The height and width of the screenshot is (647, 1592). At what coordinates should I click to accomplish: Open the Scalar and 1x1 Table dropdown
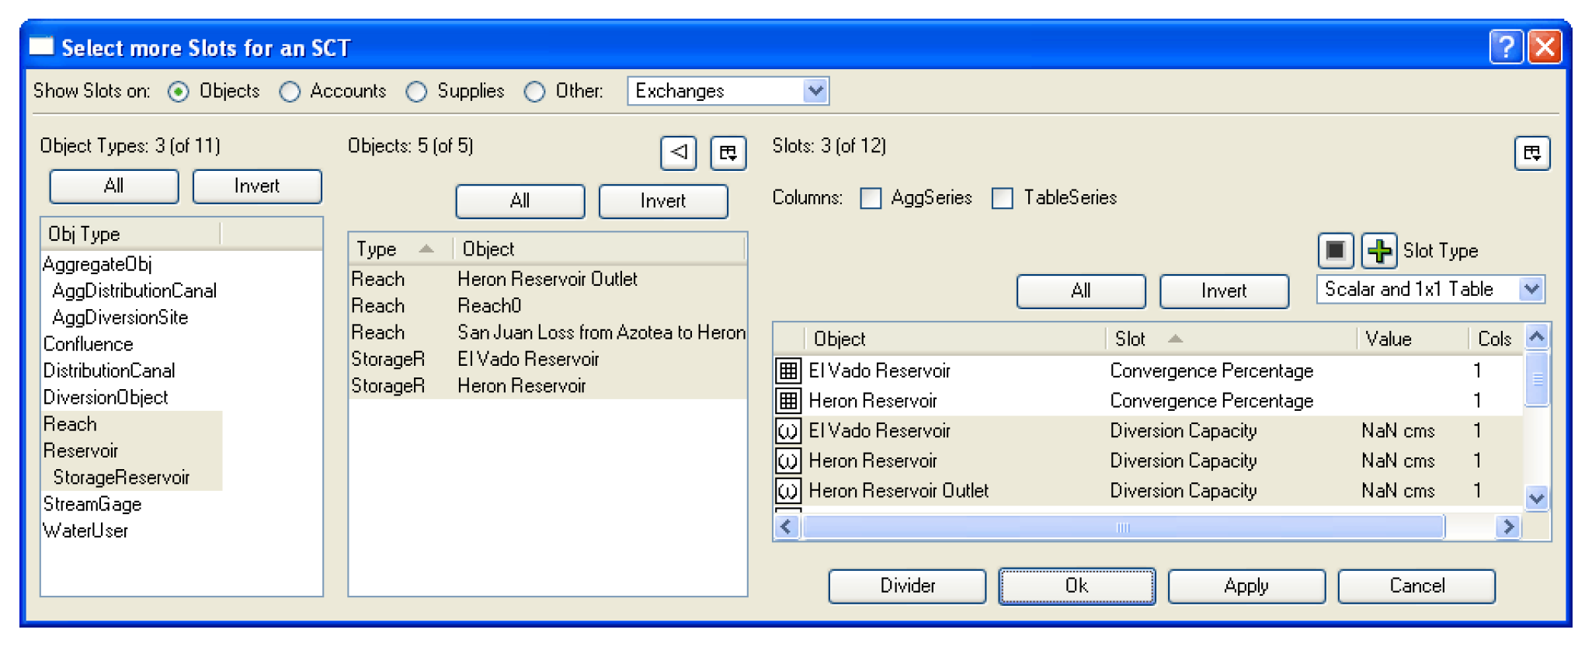click(x=1430, y=289)
